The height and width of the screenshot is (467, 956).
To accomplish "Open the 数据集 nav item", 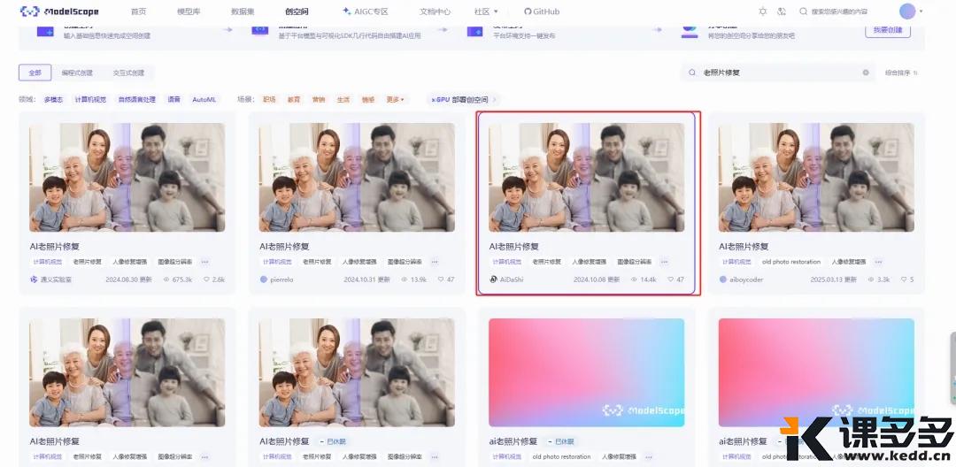I will coord(243,11).
